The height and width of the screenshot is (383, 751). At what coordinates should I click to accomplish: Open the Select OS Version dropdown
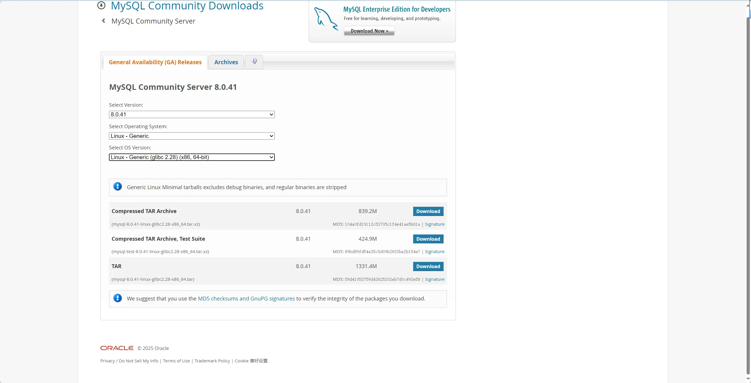click(192, 157)
